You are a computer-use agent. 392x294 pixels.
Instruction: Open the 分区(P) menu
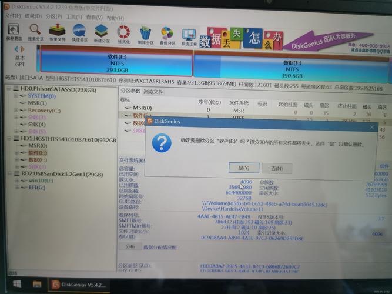[53, 17]
